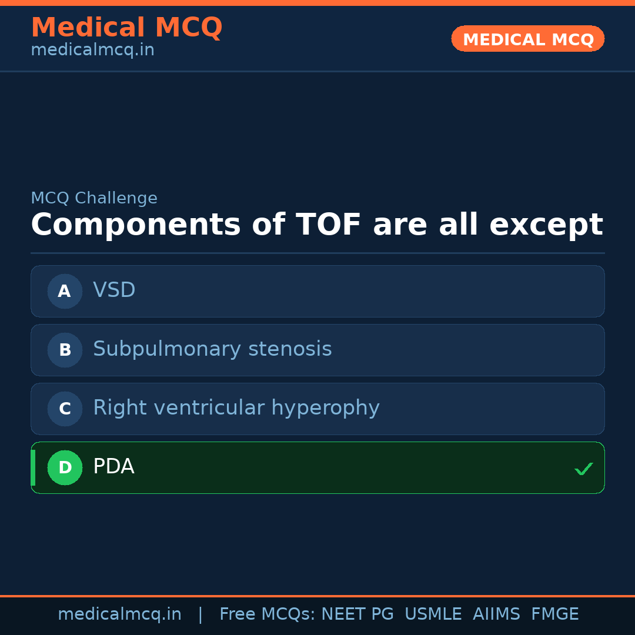Click the FMGE footer label

(x=555, y=614)
